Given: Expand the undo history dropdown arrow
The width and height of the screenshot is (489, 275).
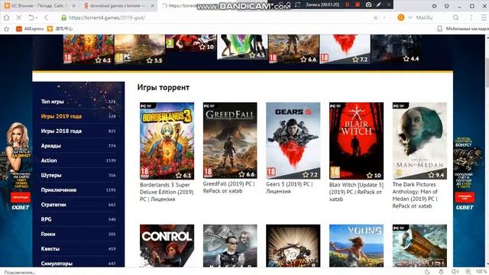Looking at the screenshot, I should point(37,18).
